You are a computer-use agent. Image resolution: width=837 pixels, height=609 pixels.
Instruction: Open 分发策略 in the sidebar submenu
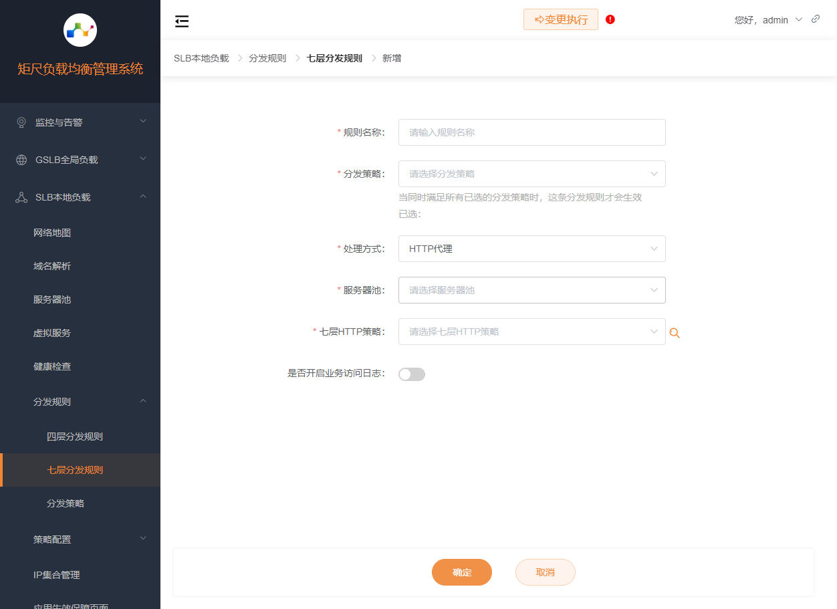(x=66, y=503)
